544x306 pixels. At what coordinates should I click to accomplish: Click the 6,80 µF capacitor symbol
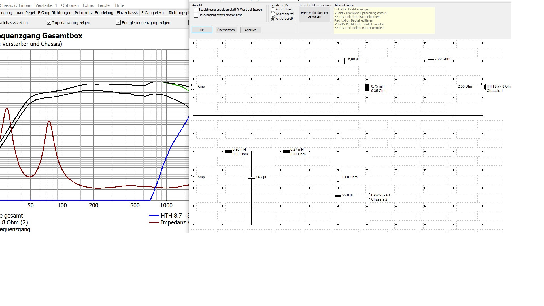343,61
